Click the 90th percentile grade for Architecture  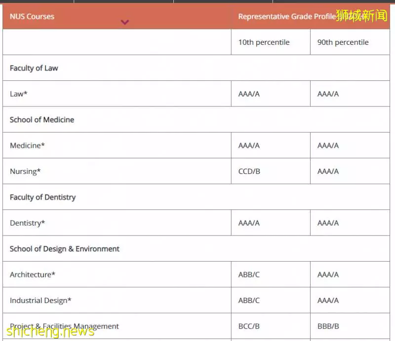tap(328, 274)
